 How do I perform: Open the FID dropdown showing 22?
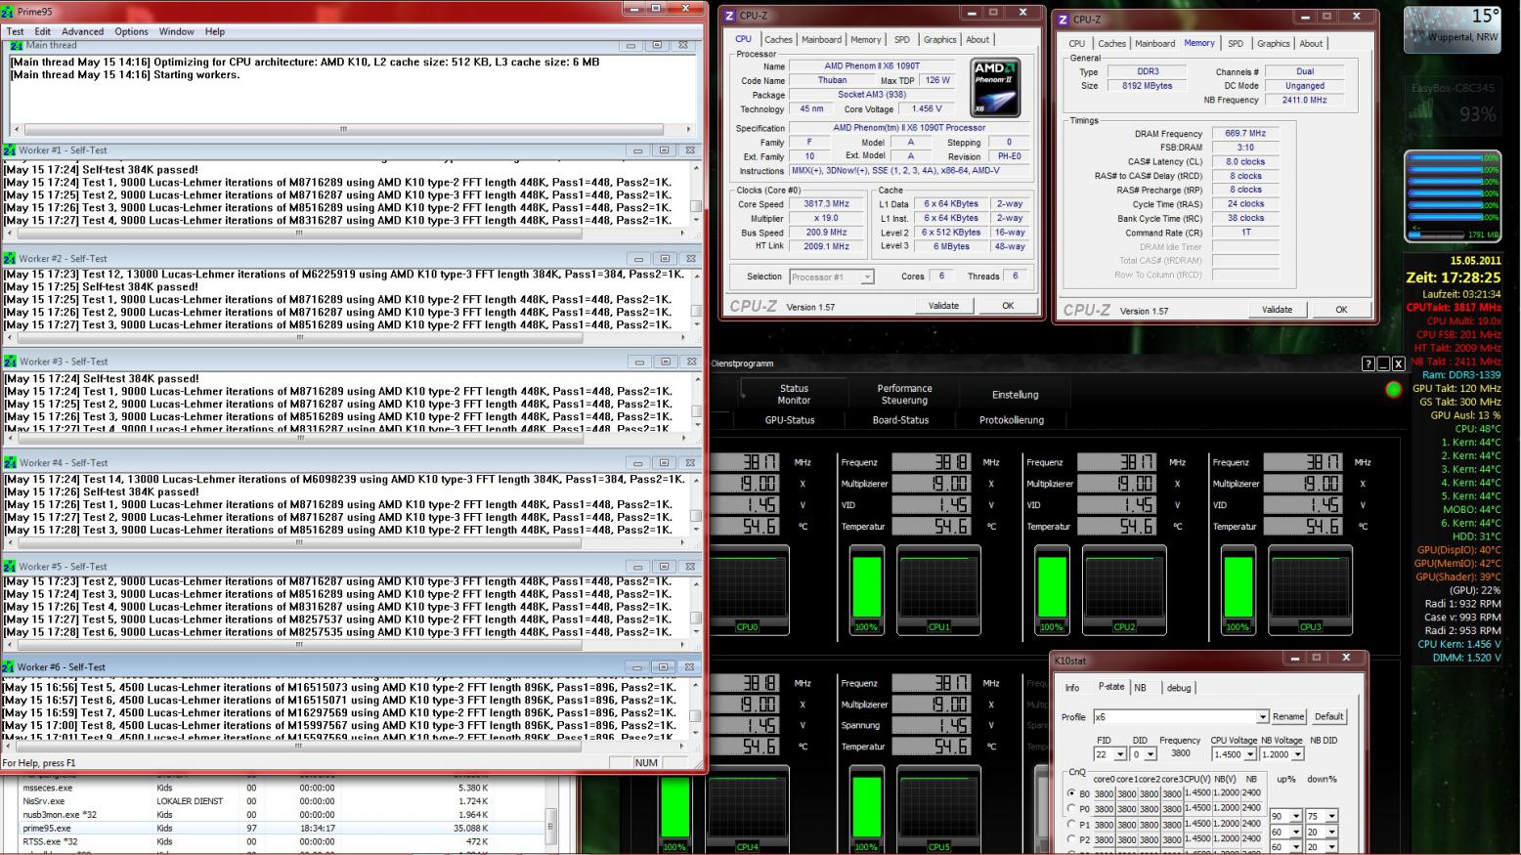tap(1120, 754)
